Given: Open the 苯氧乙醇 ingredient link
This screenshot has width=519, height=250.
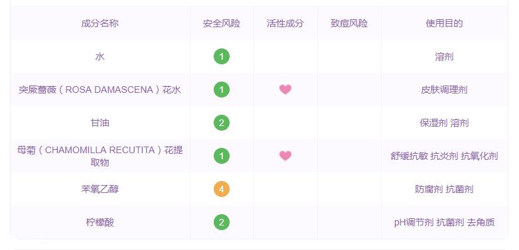Looking at the screenshot, I should tap(100, 189).
